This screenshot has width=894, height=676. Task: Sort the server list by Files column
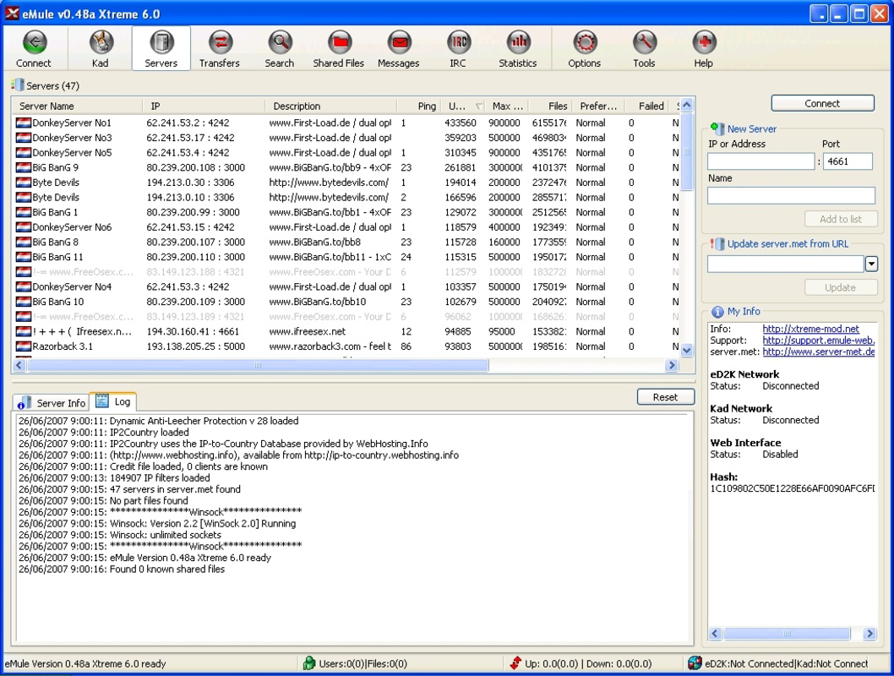click(557, 106)
